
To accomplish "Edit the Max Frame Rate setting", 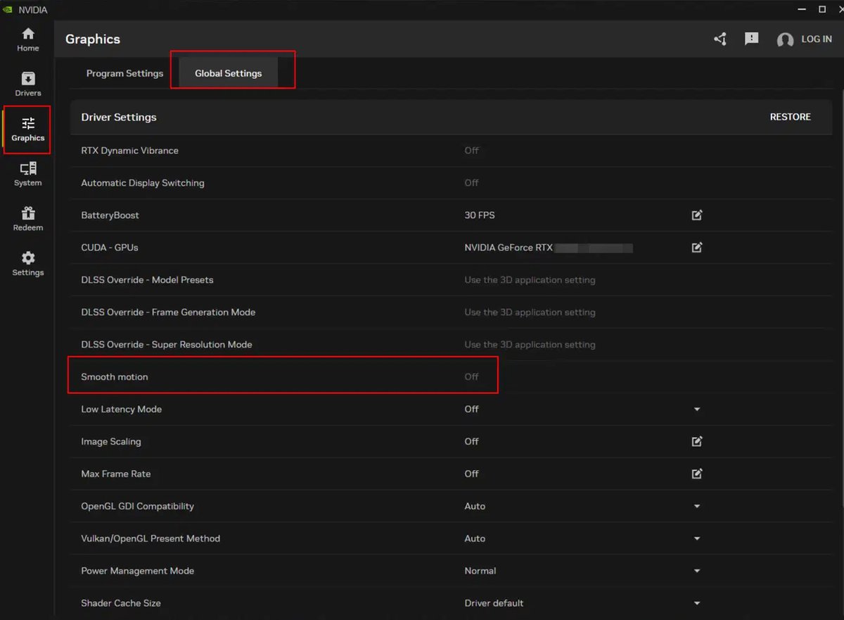I will (x=697, y=474).
